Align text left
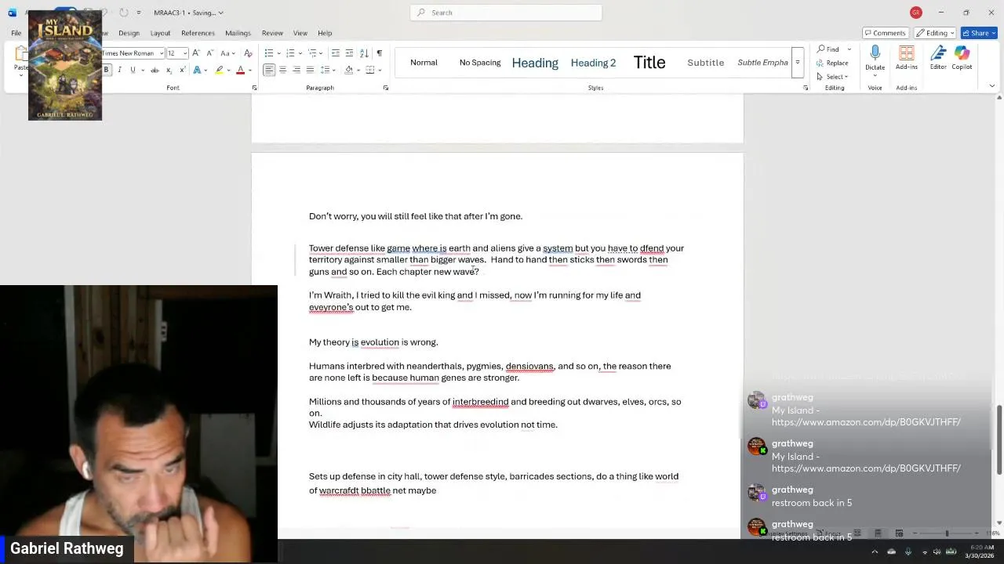The image size is (1004, 564). 269,70
